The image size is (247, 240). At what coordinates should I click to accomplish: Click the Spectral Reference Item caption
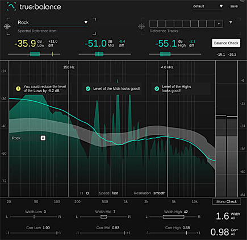(x=37, y=31)
